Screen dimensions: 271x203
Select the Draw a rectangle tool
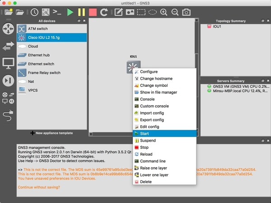click(x=141, y=12)
